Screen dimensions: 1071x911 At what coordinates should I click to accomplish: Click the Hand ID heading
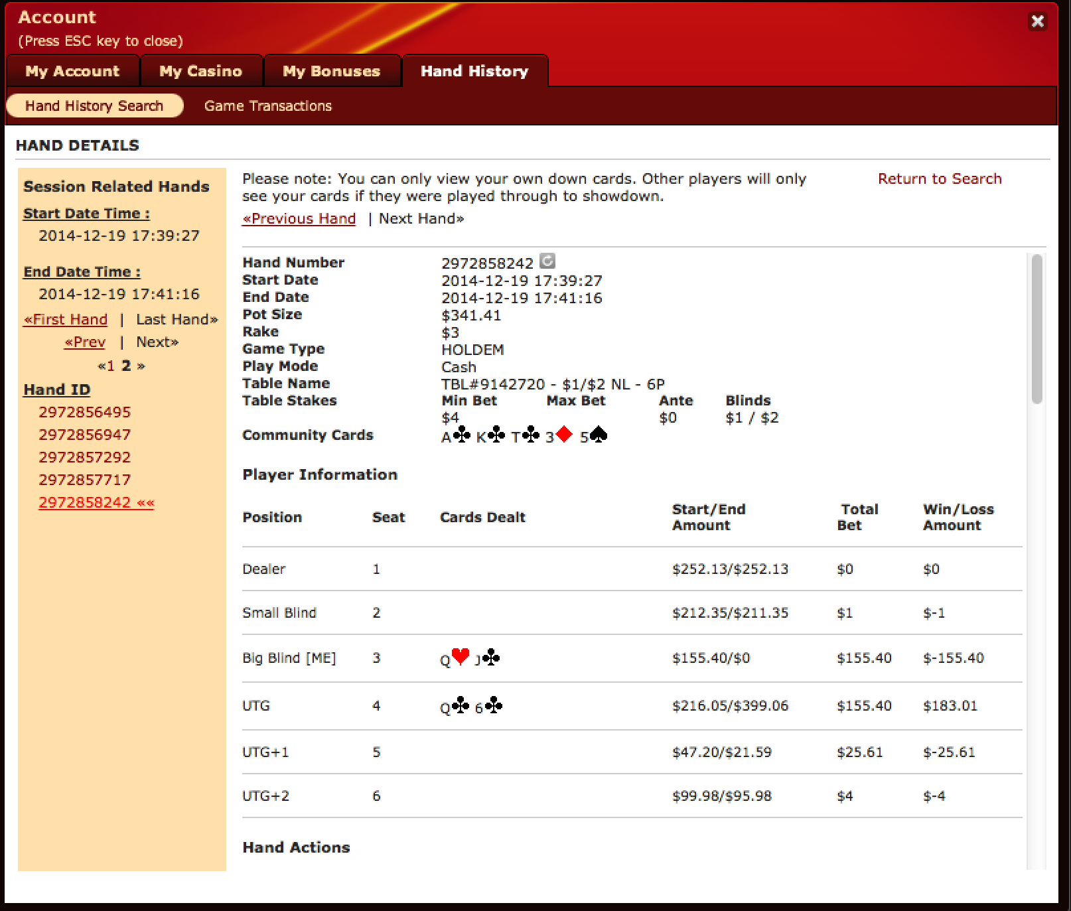56,389
